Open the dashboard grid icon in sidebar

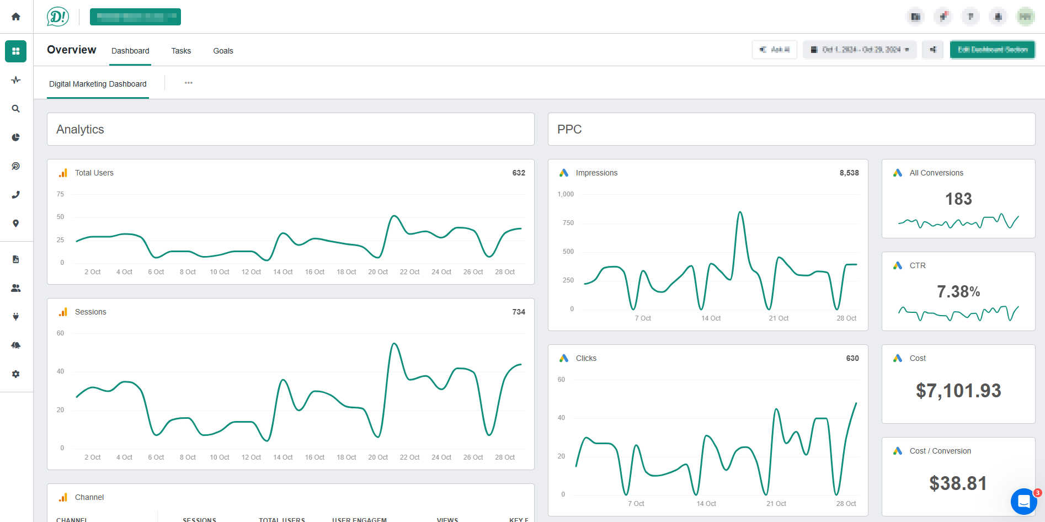click(16, 51)
